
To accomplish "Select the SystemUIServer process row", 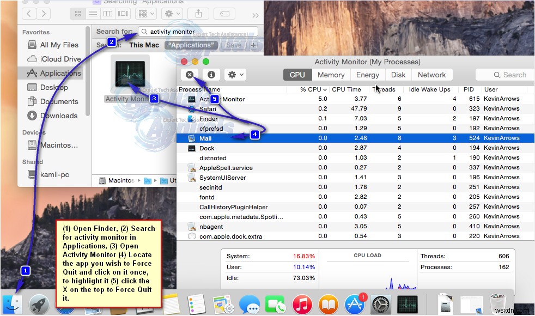I will pyautogui.click(x=355, y=178).
